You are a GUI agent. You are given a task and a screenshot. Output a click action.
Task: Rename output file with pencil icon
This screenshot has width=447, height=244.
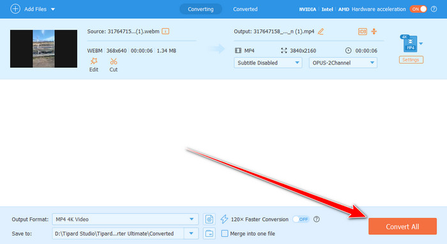click(321, 31)
